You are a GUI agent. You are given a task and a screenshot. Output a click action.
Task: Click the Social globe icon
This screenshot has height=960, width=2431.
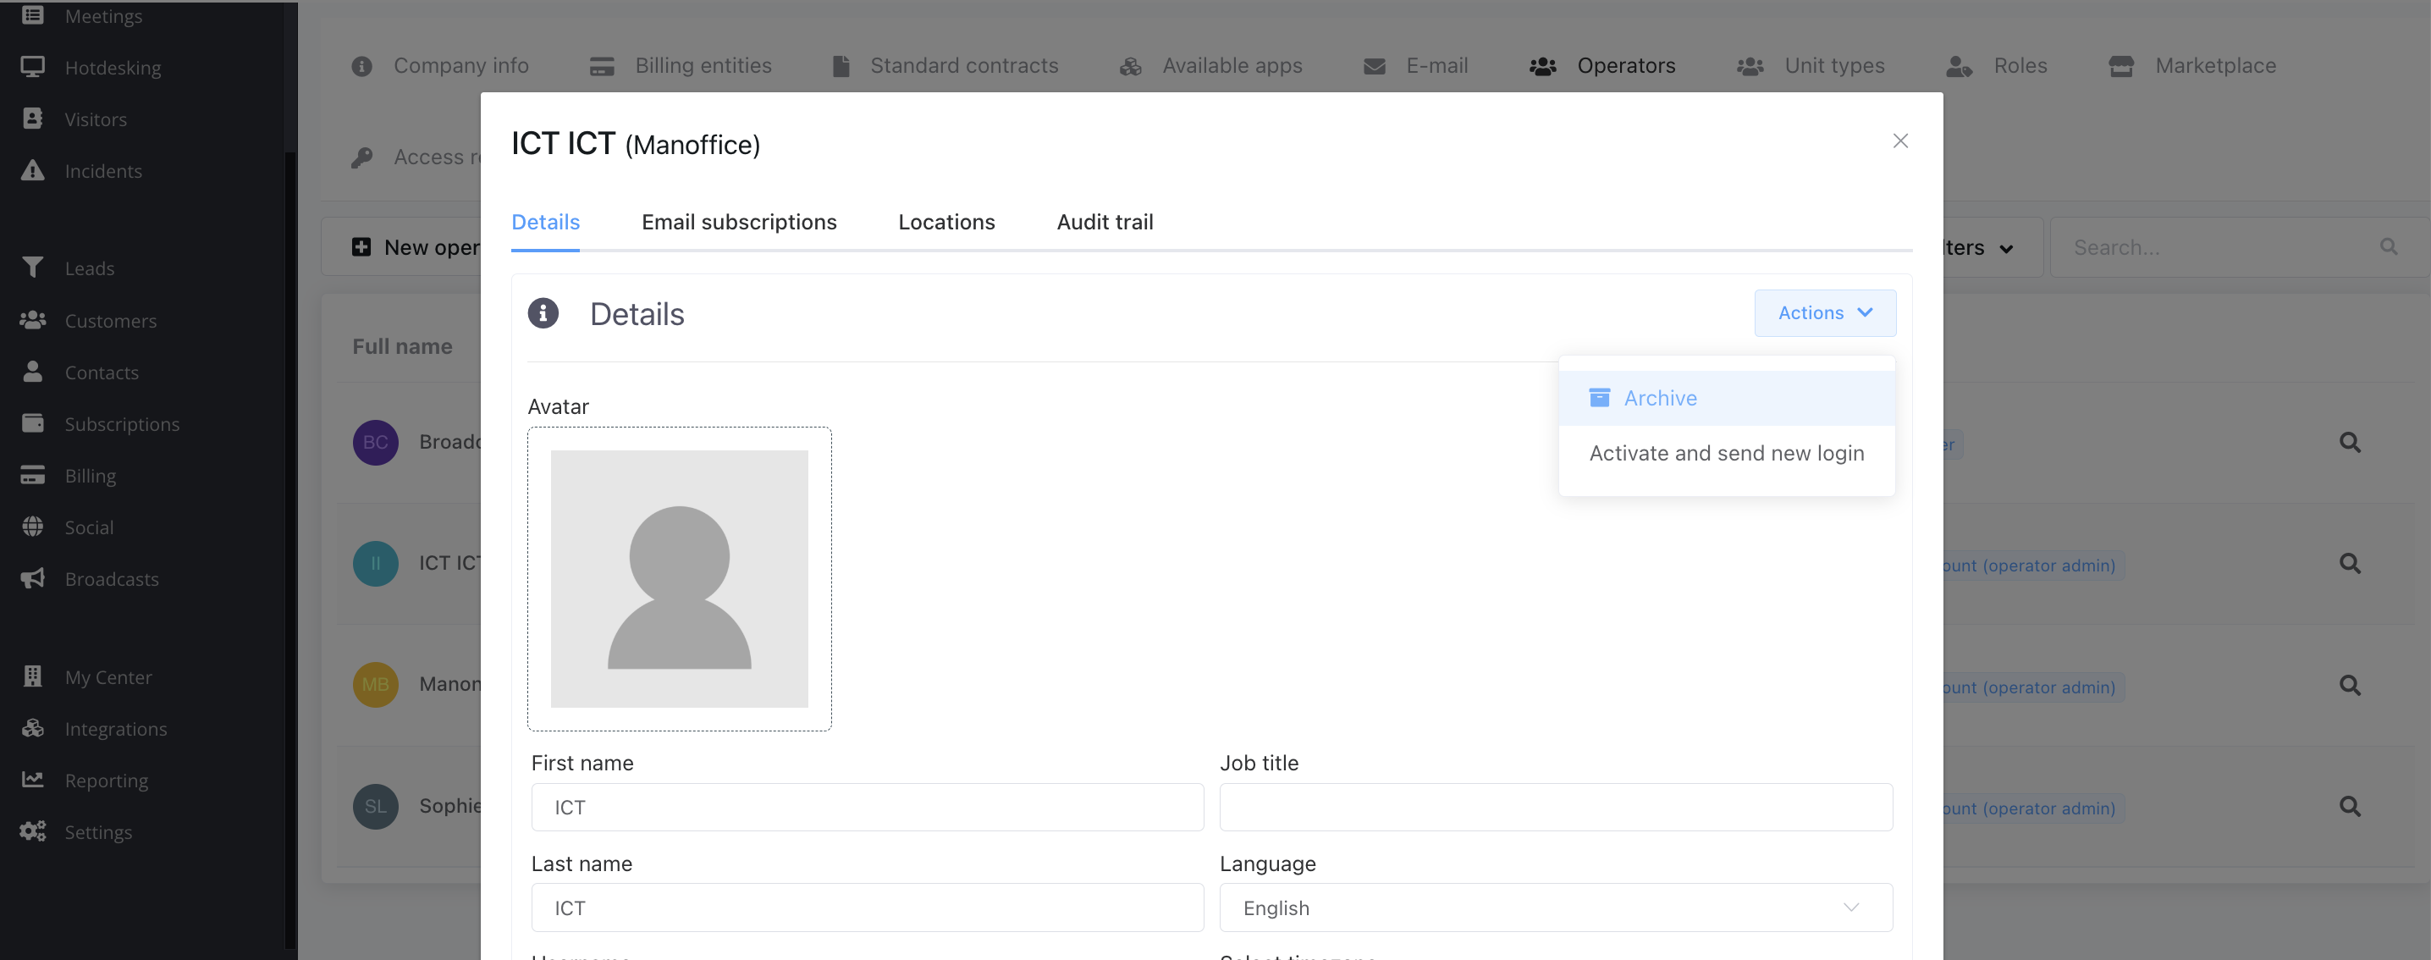(x=32, y=527)
